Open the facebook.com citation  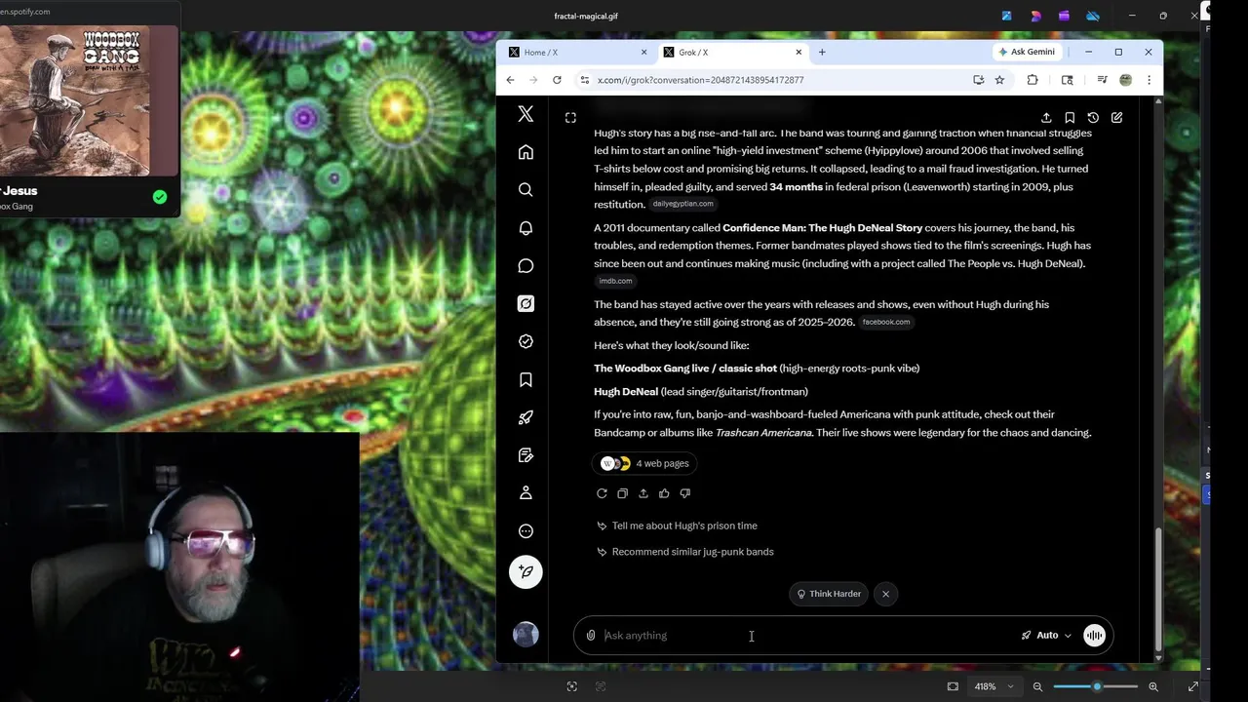pyautogui.click(x=885, y=322)
